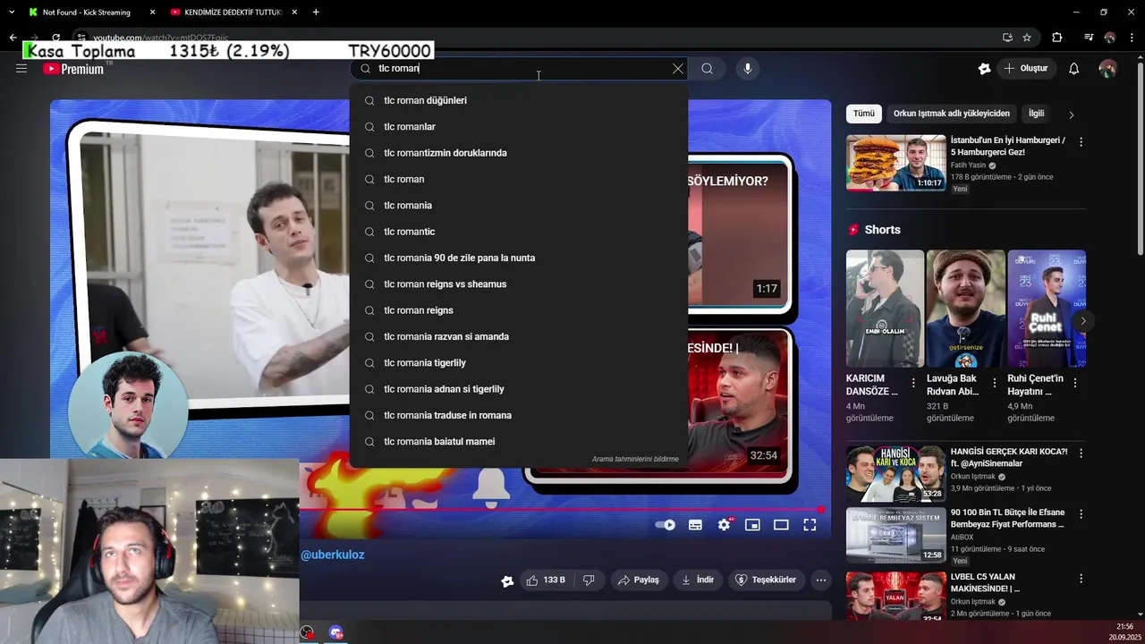Open options for 'LVBEL C5 YALAN MAKİNESİNDE' video
Viewport: 1145px width, 644px height.
pyautogui.click(x=1081, y=579)
